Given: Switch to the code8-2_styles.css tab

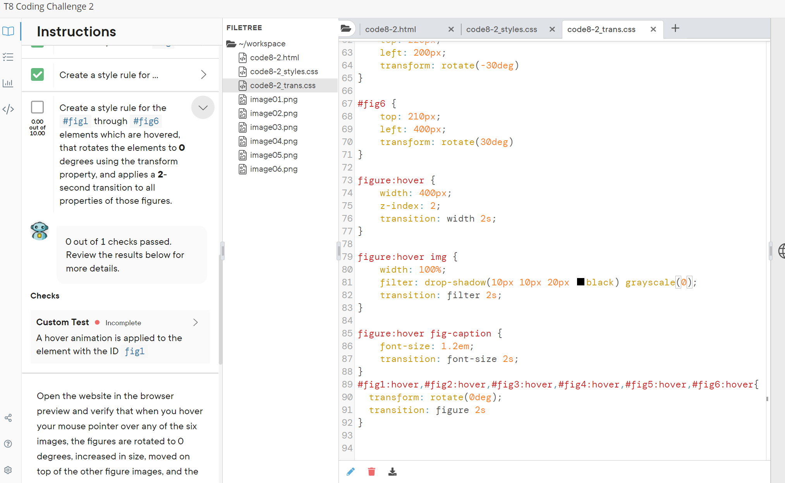Looking at the screenshot, I should pyautogui.click(x=502, y=29).
